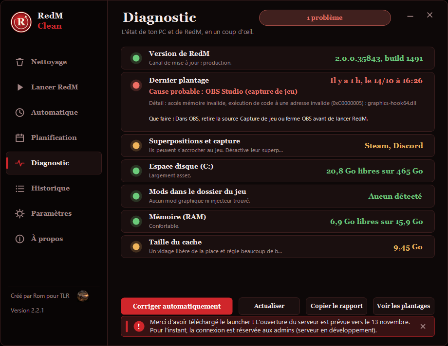Switch to Planification
448x346 pixels.
coord(54,138)
